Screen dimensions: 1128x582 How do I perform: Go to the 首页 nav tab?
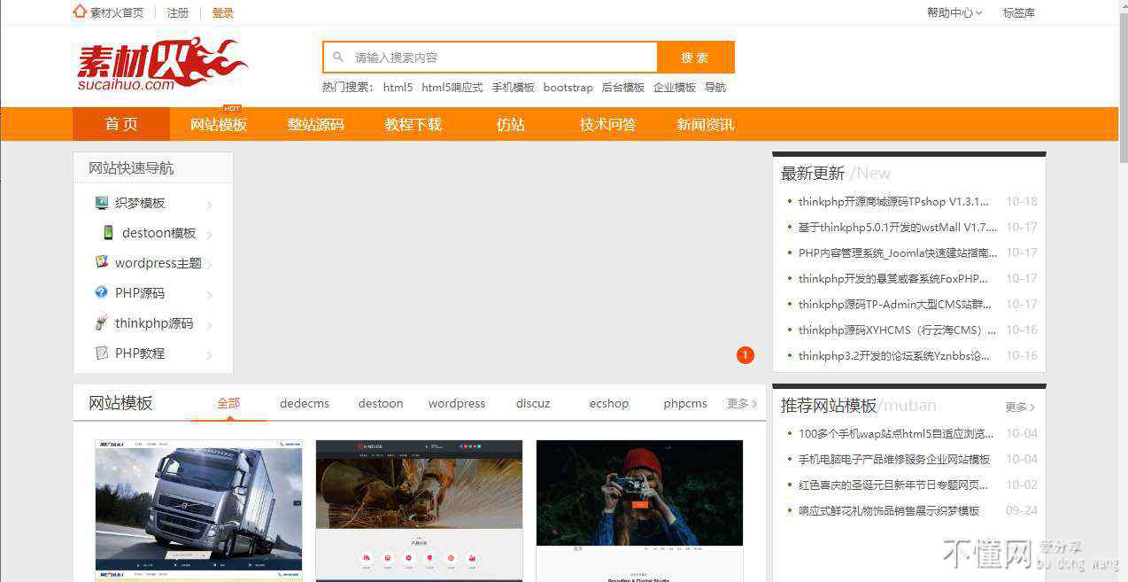[121, 124]
